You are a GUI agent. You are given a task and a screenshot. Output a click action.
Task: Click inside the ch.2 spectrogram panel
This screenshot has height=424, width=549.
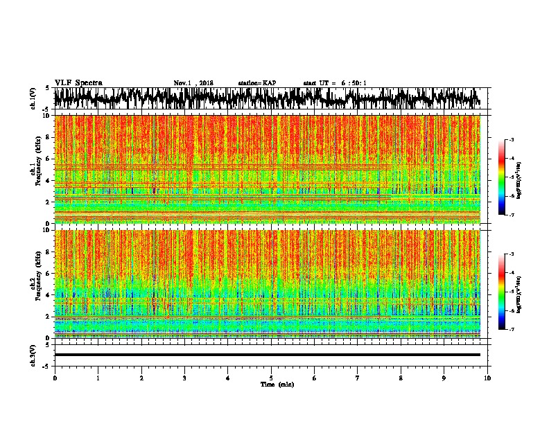tap(268, 284)
